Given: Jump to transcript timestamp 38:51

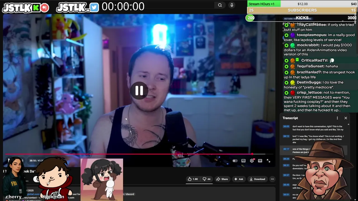Looking at the screenshot, I should click(x=286, y=195).
